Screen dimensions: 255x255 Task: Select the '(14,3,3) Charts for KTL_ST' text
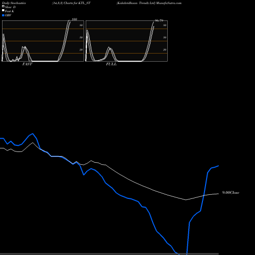(x=71, y=3)
